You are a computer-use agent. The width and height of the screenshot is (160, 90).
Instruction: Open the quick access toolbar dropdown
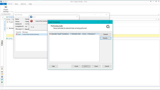click(x=7, y=1)
